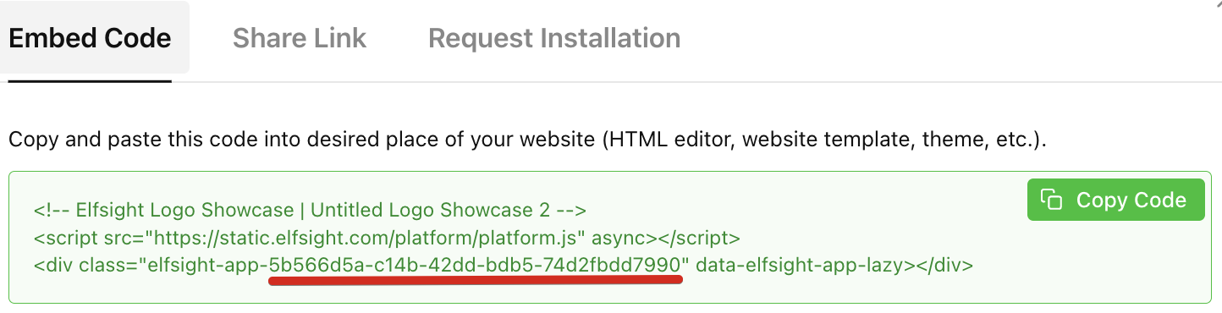Select the Embed Code tab
1222x313 pixels.
[x=90, y=38]
